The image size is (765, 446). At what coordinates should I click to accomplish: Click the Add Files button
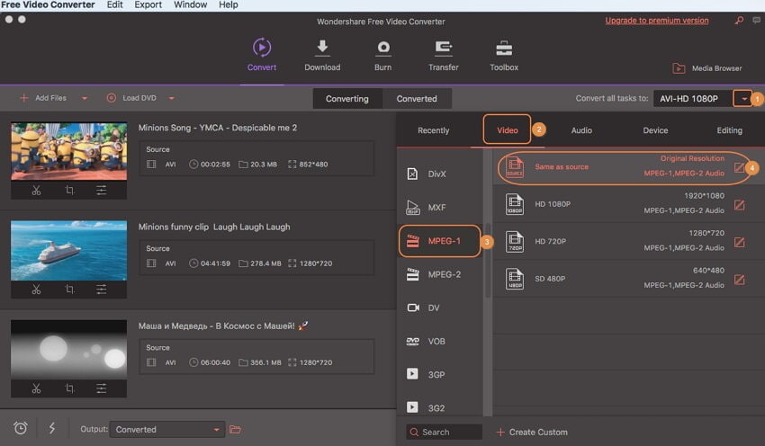(43, 98)
